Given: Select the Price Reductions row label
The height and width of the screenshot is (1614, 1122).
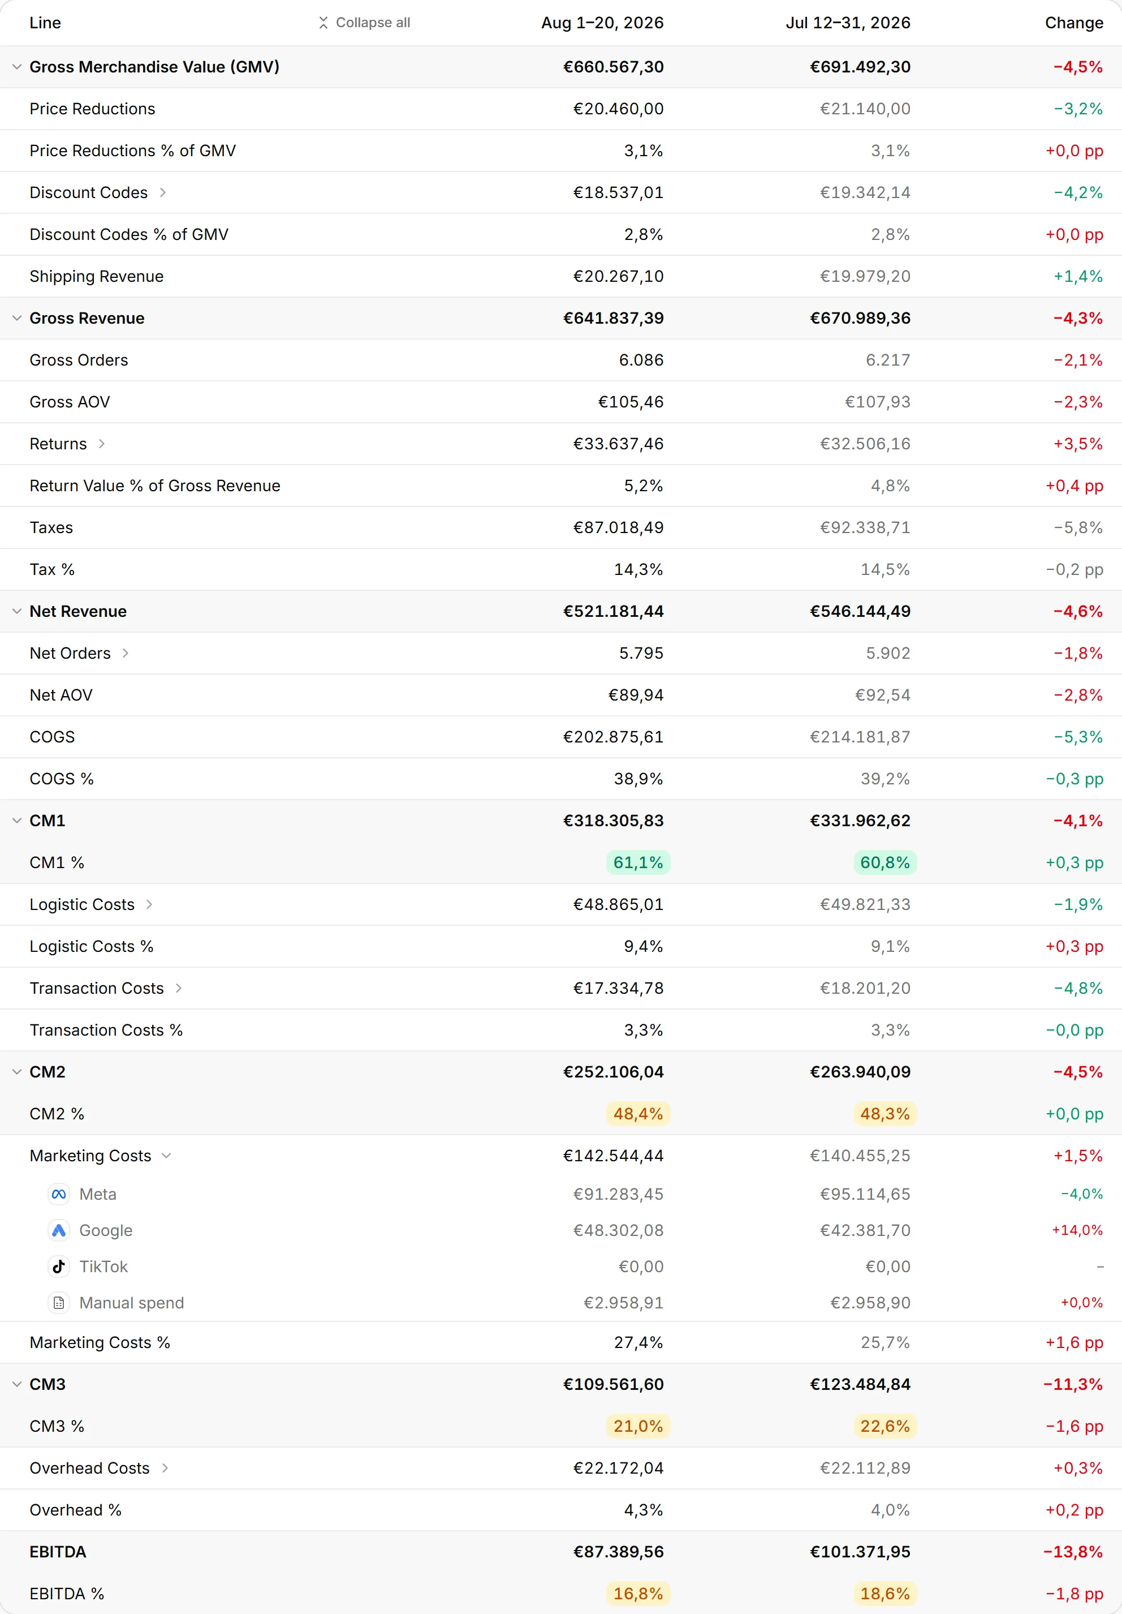Looking at the screenshot, I should [x=93, y=109].
